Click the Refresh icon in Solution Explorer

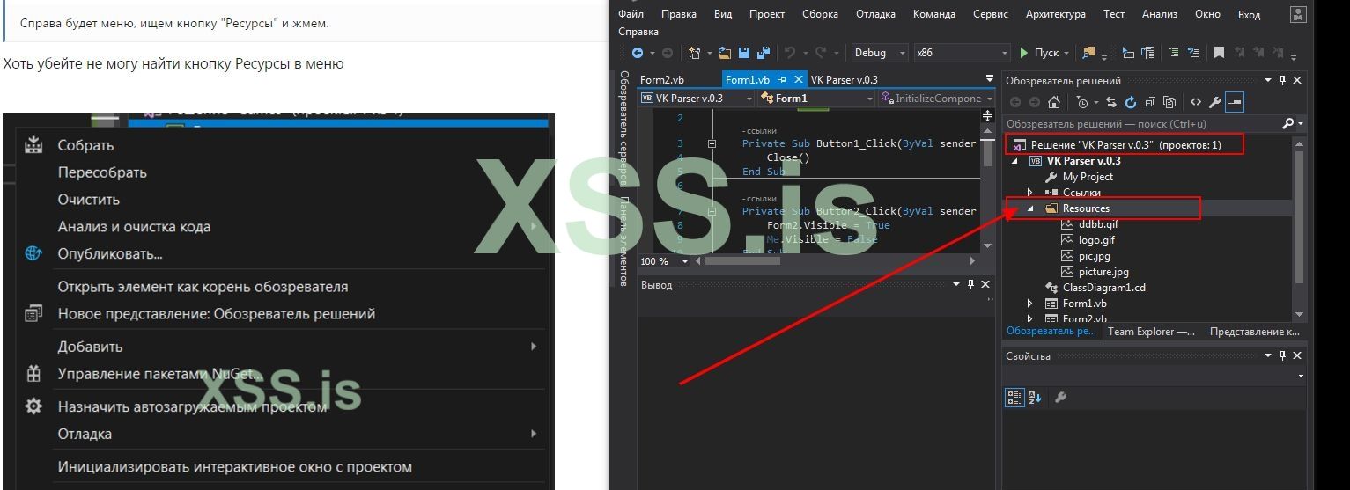(x=1131, y=102)
